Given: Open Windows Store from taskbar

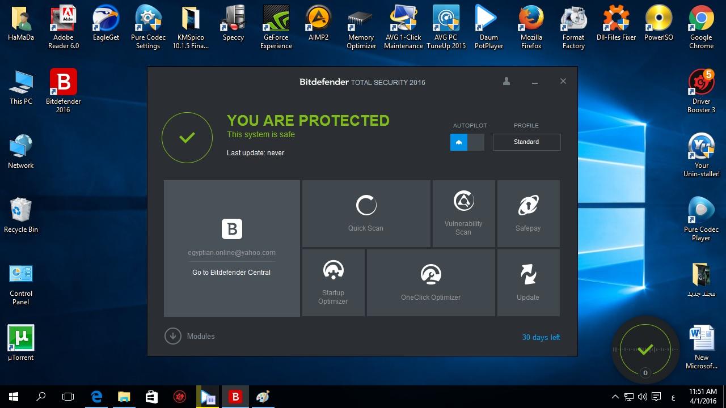Looking at the screenshot, I should pyautogui.click(x=152, y=397).
